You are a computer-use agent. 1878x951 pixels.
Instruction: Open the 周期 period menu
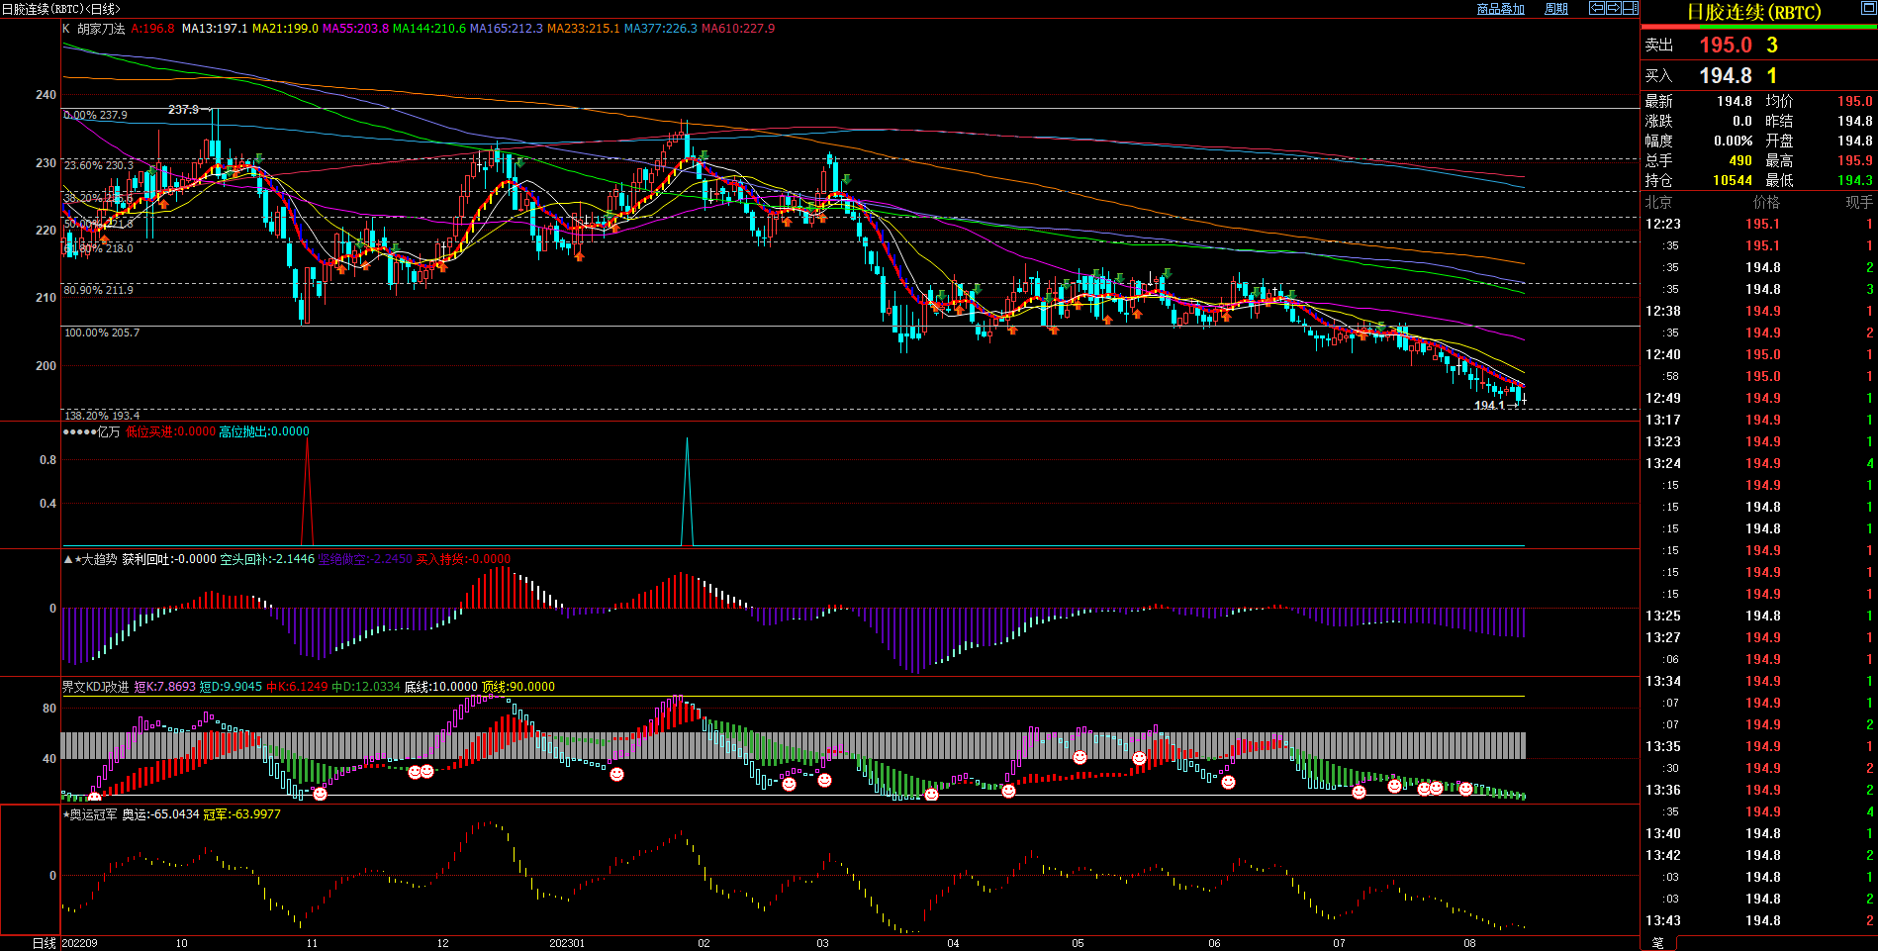1556,9
